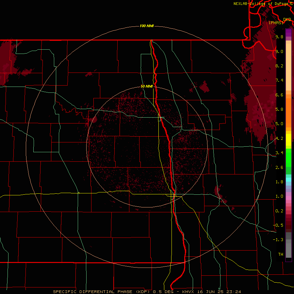Click the yellow band in the color scale
294x294 pixels.
(288, 140)
